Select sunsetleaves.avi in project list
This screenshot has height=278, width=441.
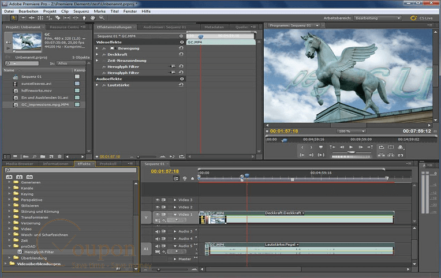tap(36, 84)
